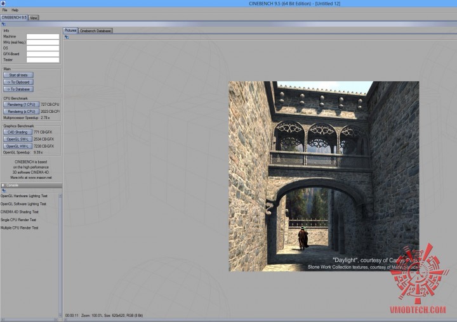
Task: Select the Pictures tab
Action: coord(70,30)
